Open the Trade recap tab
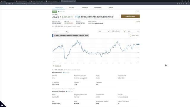This screenshot has width=190, height=107. [x=85, y=7]
